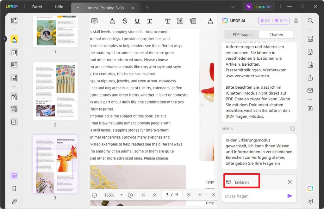Start OCR text recognition
The image size is (324, 209).
[x=310, y=39]
